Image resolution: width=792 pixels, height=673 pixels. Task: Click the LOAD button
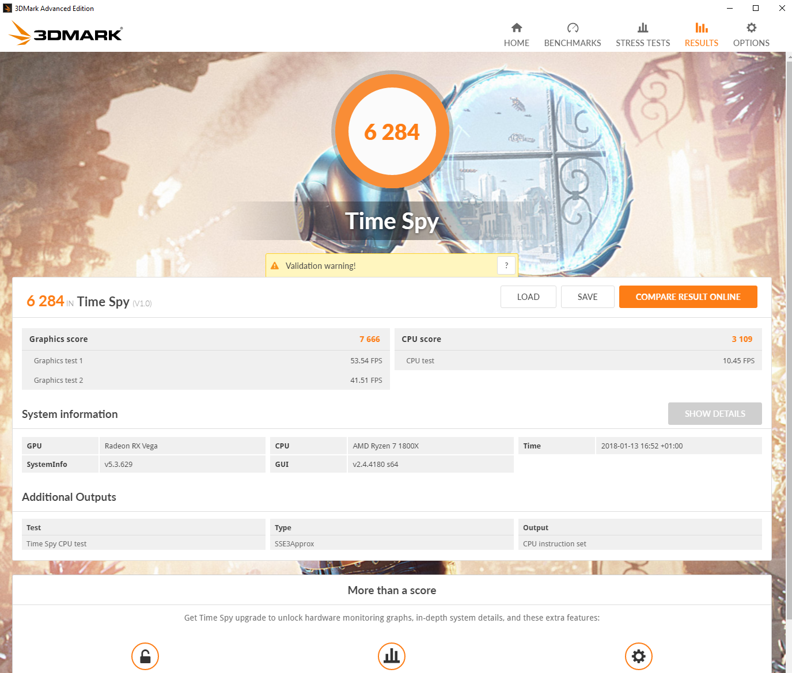528,297
